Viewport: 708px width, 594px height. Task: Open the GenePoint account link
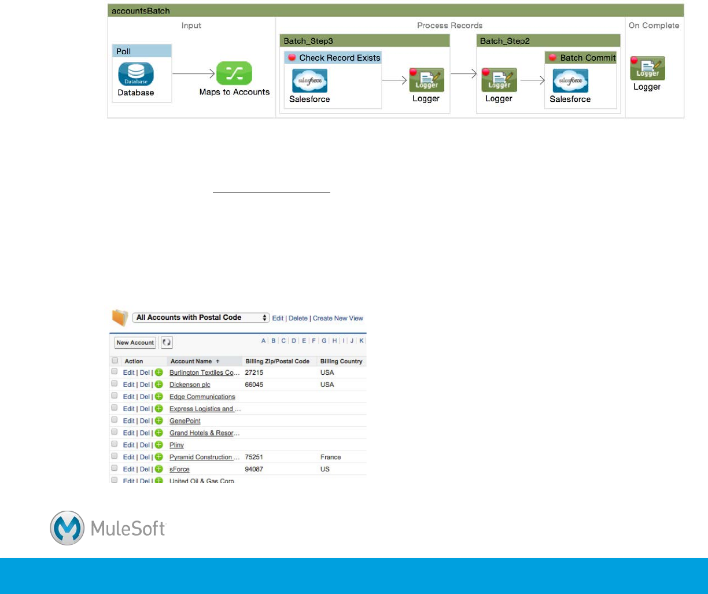click(x=185, y=421)
